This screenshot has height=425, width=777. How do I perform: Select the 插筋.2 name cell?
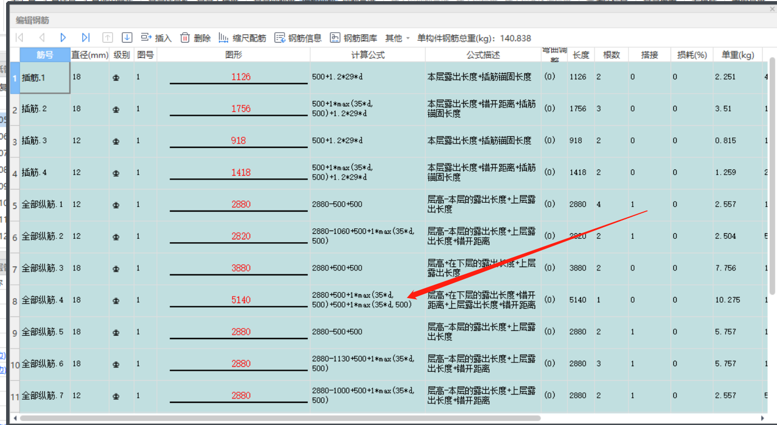pos(45,109)
